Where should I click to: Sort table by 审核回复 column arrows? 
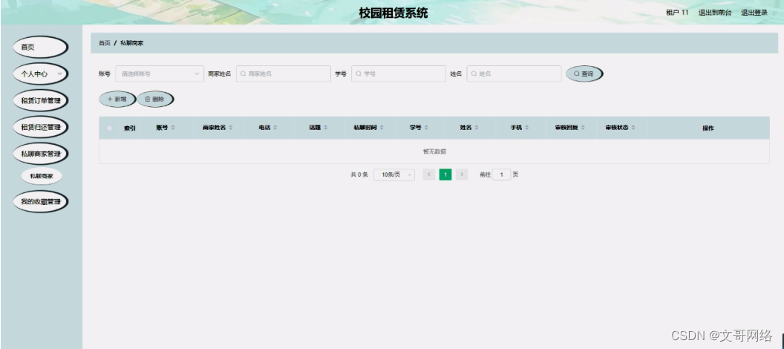coord(583,128)
